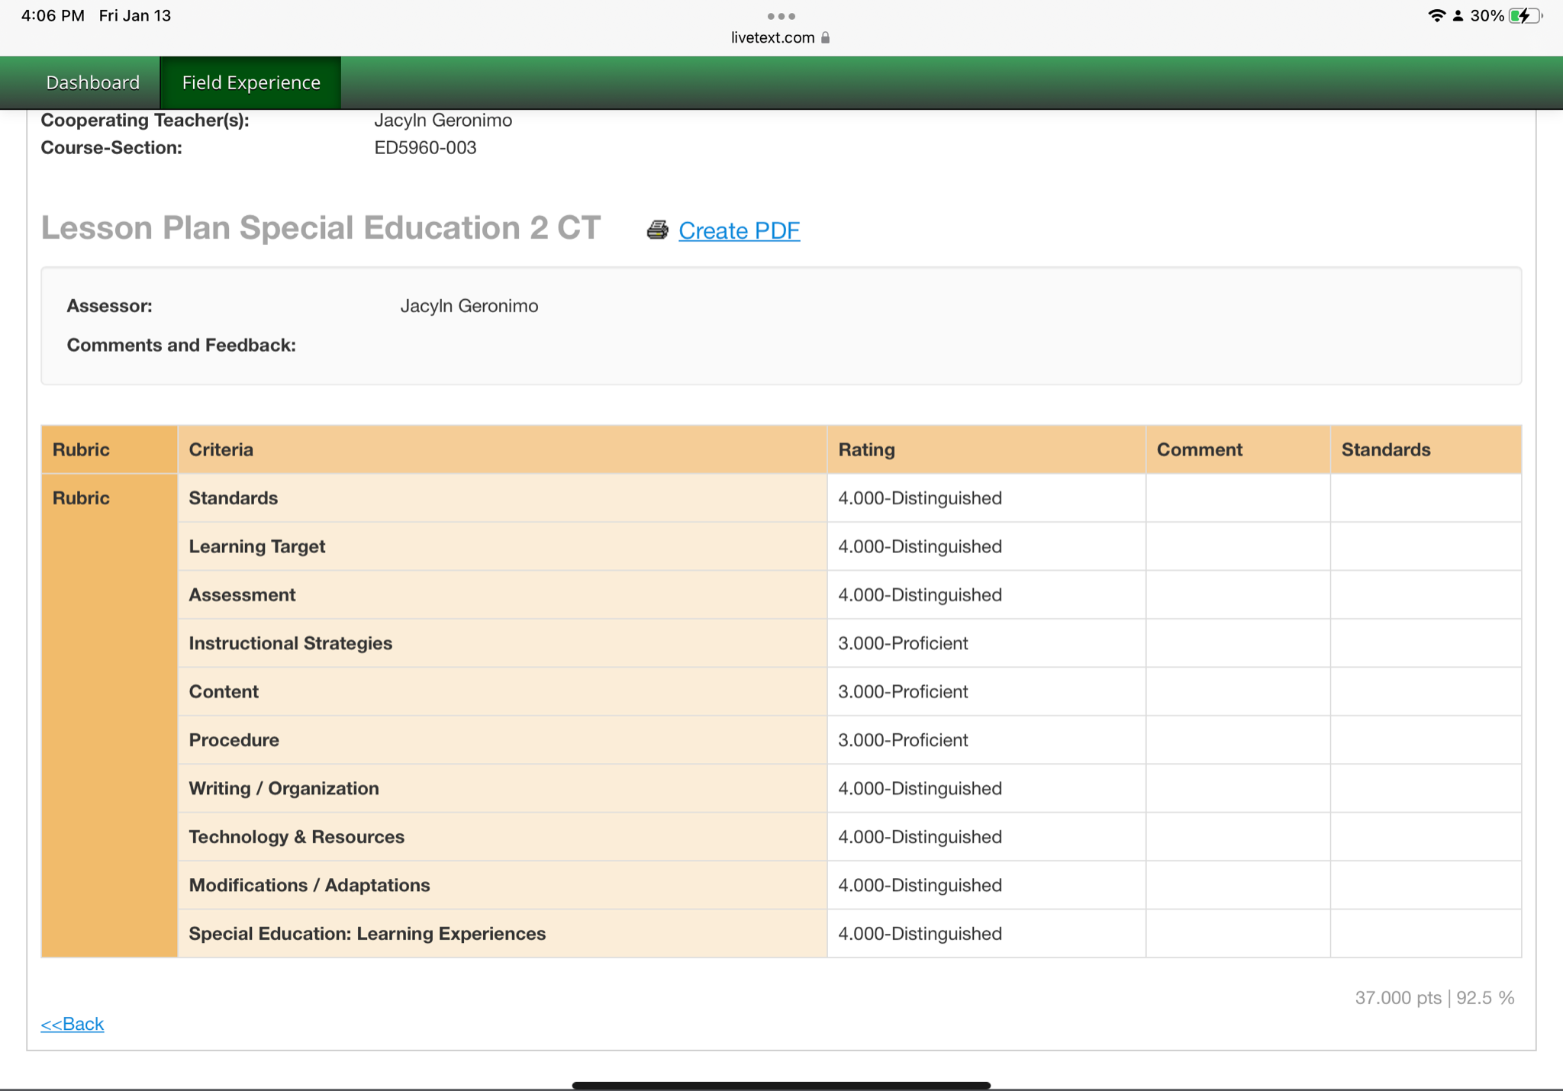Viewport: 1563px width, 1091px height.
Task: Tap the Wi-Fi status icon
Action: tap(1436, 16)
